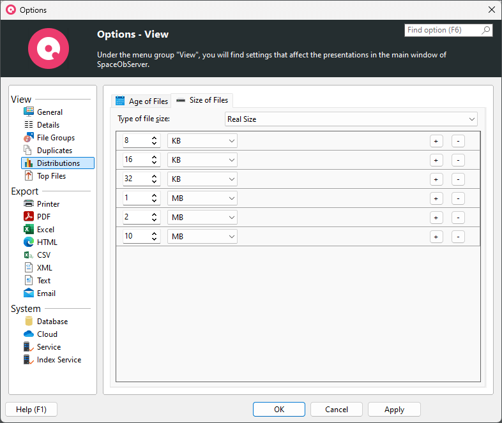This screenshot has height=423, width=502.
Task: Click the spinner arrows on the 16 KB row
Action: [155, 160]
